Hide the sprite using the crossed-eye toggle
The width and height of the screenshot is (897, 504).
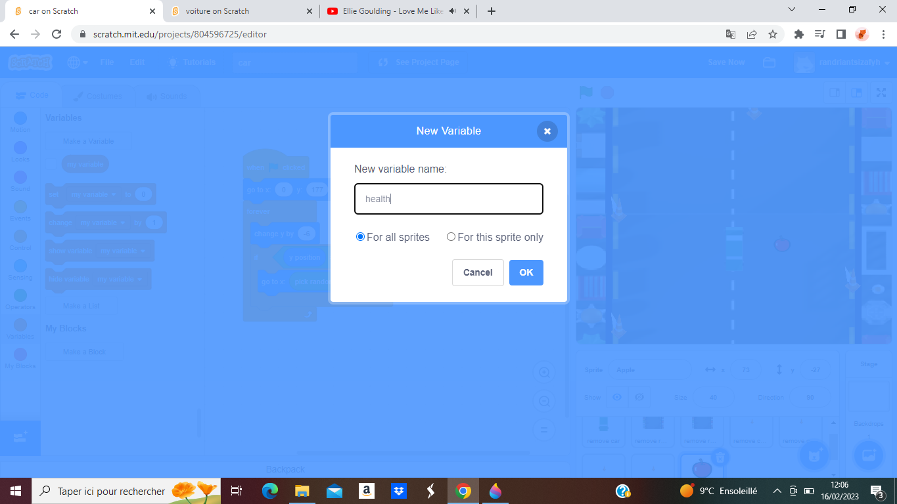click(639, 397)
